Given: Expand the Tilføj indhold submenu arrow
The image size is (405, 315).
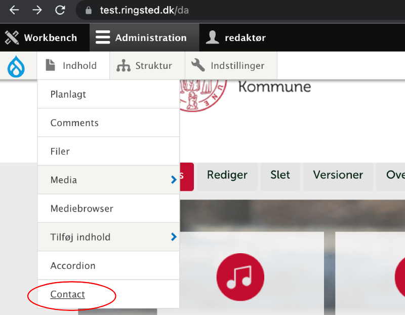Looking at the screenshot, I should (x=174, y=237).
